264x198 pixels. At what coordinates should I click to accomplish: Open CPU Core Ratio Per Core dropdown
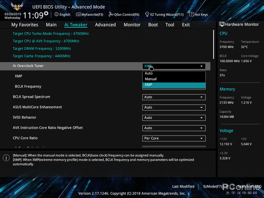[174, 138]
